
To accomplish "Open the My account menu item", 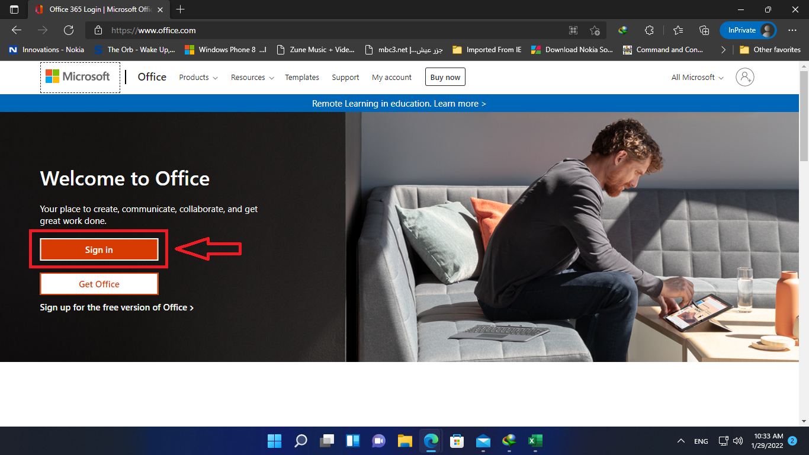I will pos(391,78).
